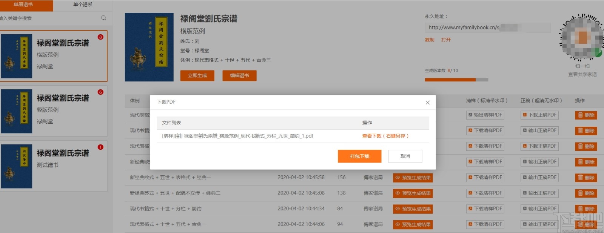Click the page count 138

[341, 193]
